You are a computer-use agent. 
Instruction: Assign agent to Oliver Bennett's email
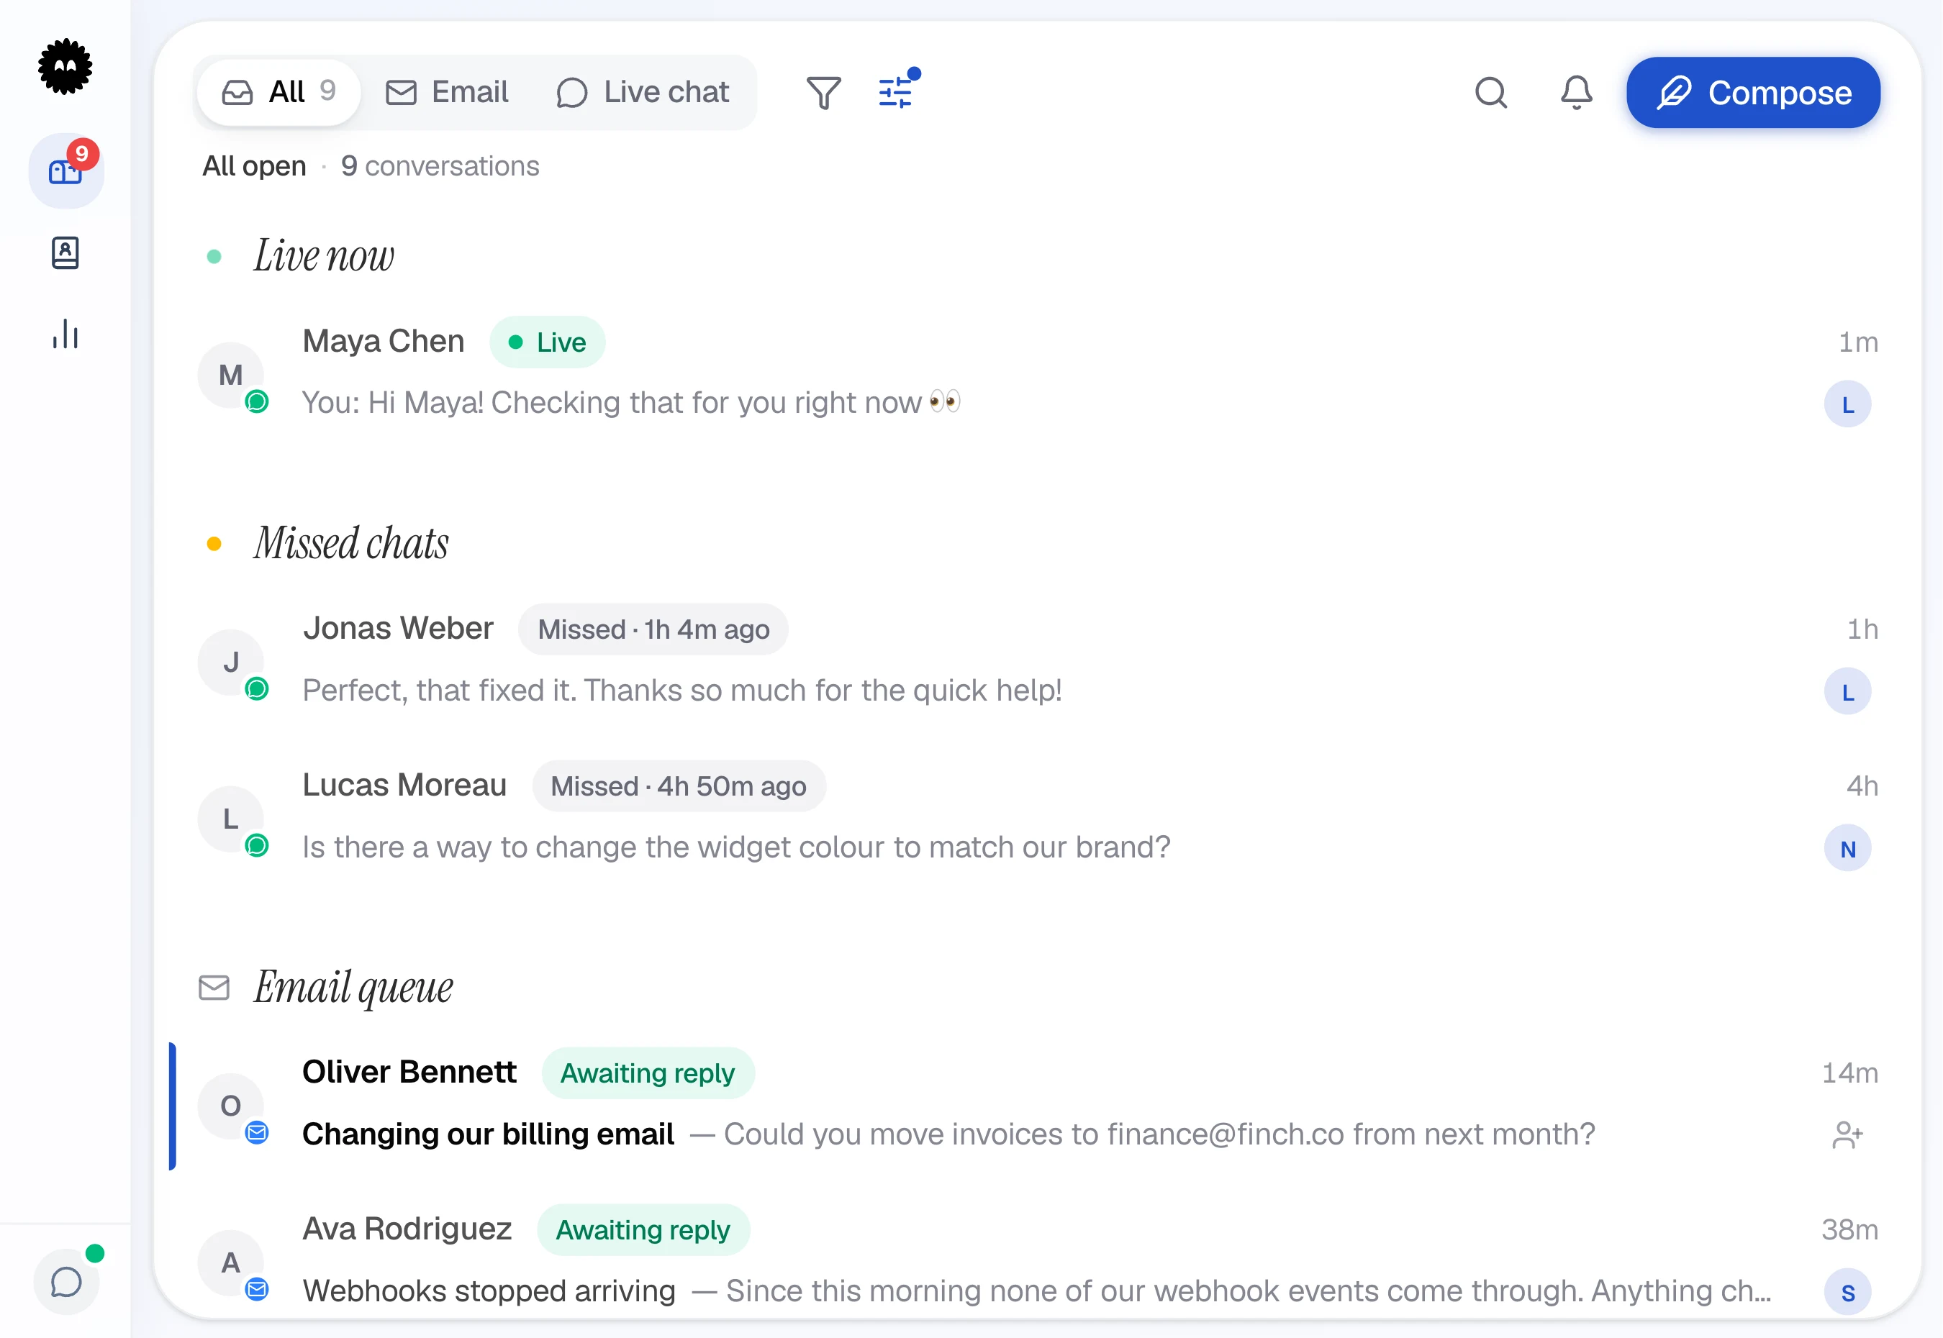tap(1848, 1135)
